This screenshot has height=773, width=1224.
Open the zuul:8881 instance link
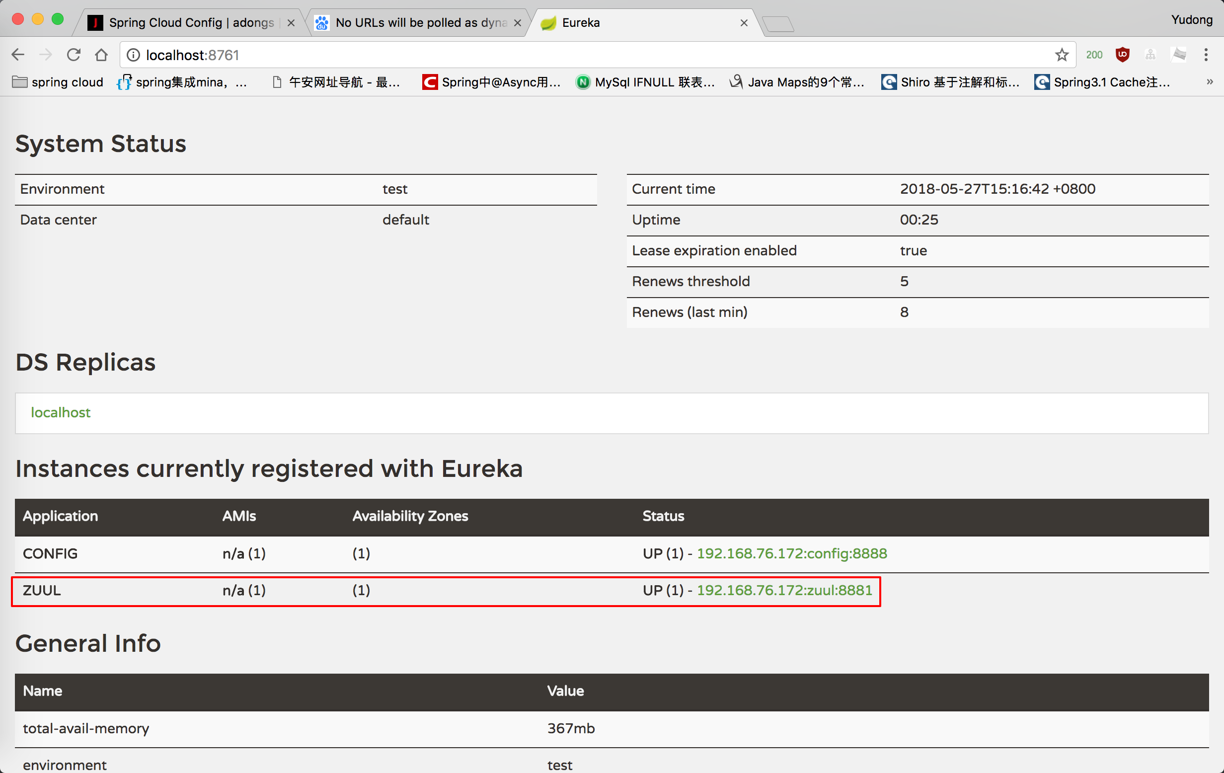pos(784,591)
